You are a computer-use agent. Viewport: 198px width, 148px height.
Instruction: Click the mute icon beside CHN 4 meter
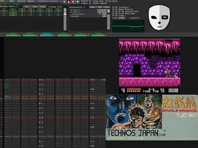click(x=71, y=35)
